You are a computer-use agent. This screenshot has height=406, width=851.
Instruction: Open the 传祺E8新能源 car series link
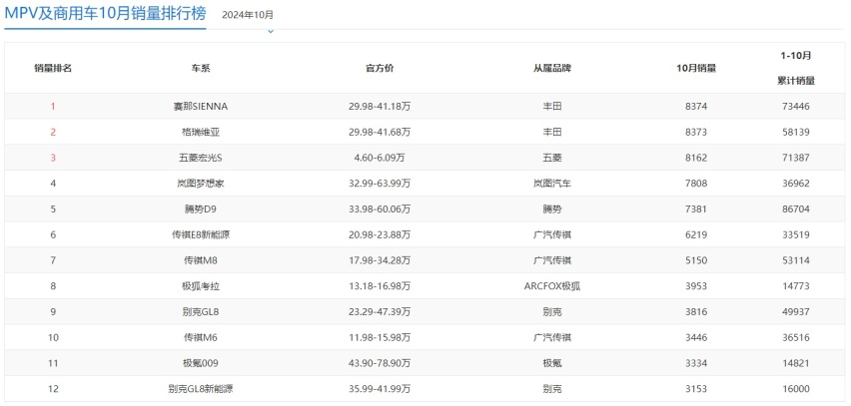[x=201, y=235]
